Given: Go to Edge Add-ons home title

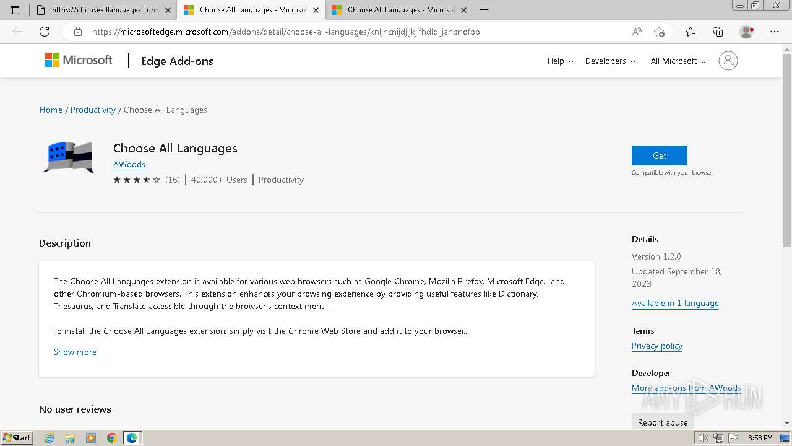Looking at the screenshot, I should coord(177,61).
